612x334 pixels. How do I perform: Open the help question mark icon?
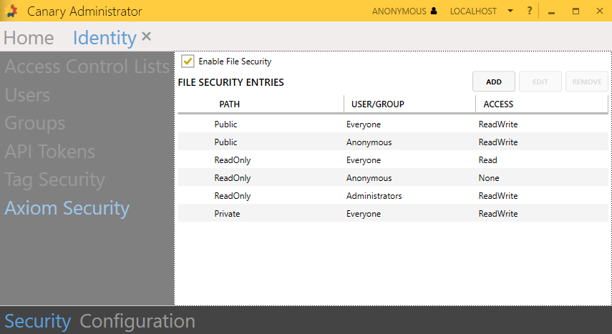[529, 11]
